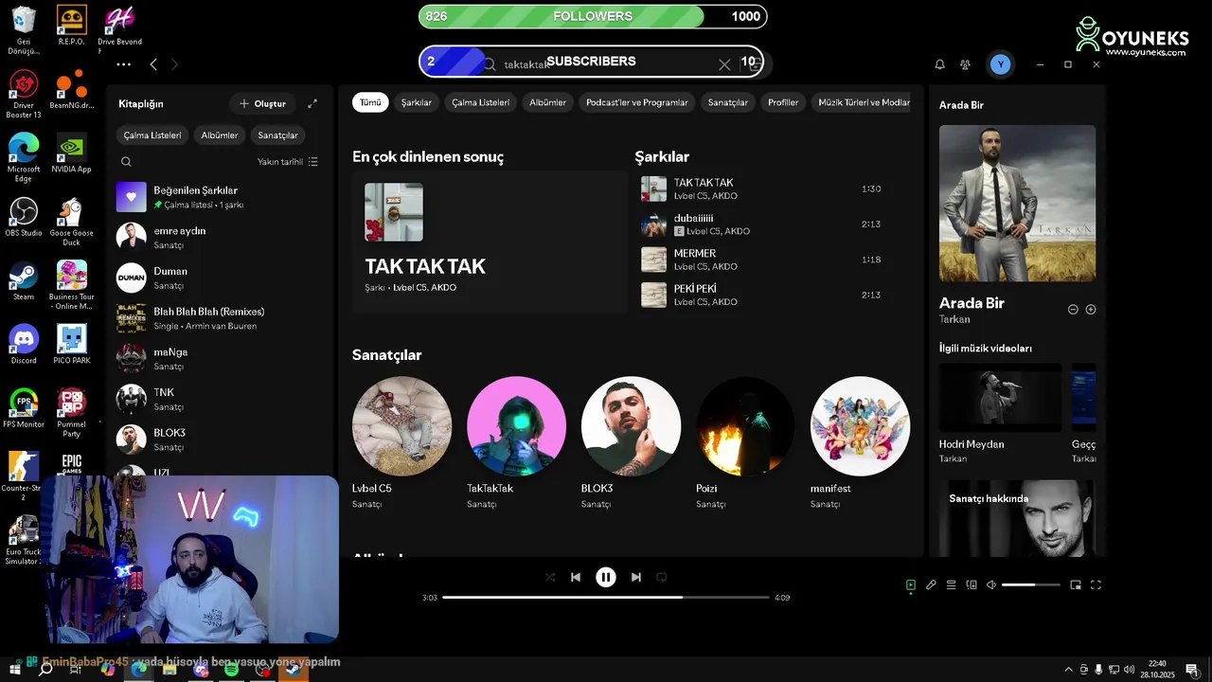Viewport: 1212px width, 682px height.
Task: Select the Albümler search filter tab
Action: pos(548,102)
